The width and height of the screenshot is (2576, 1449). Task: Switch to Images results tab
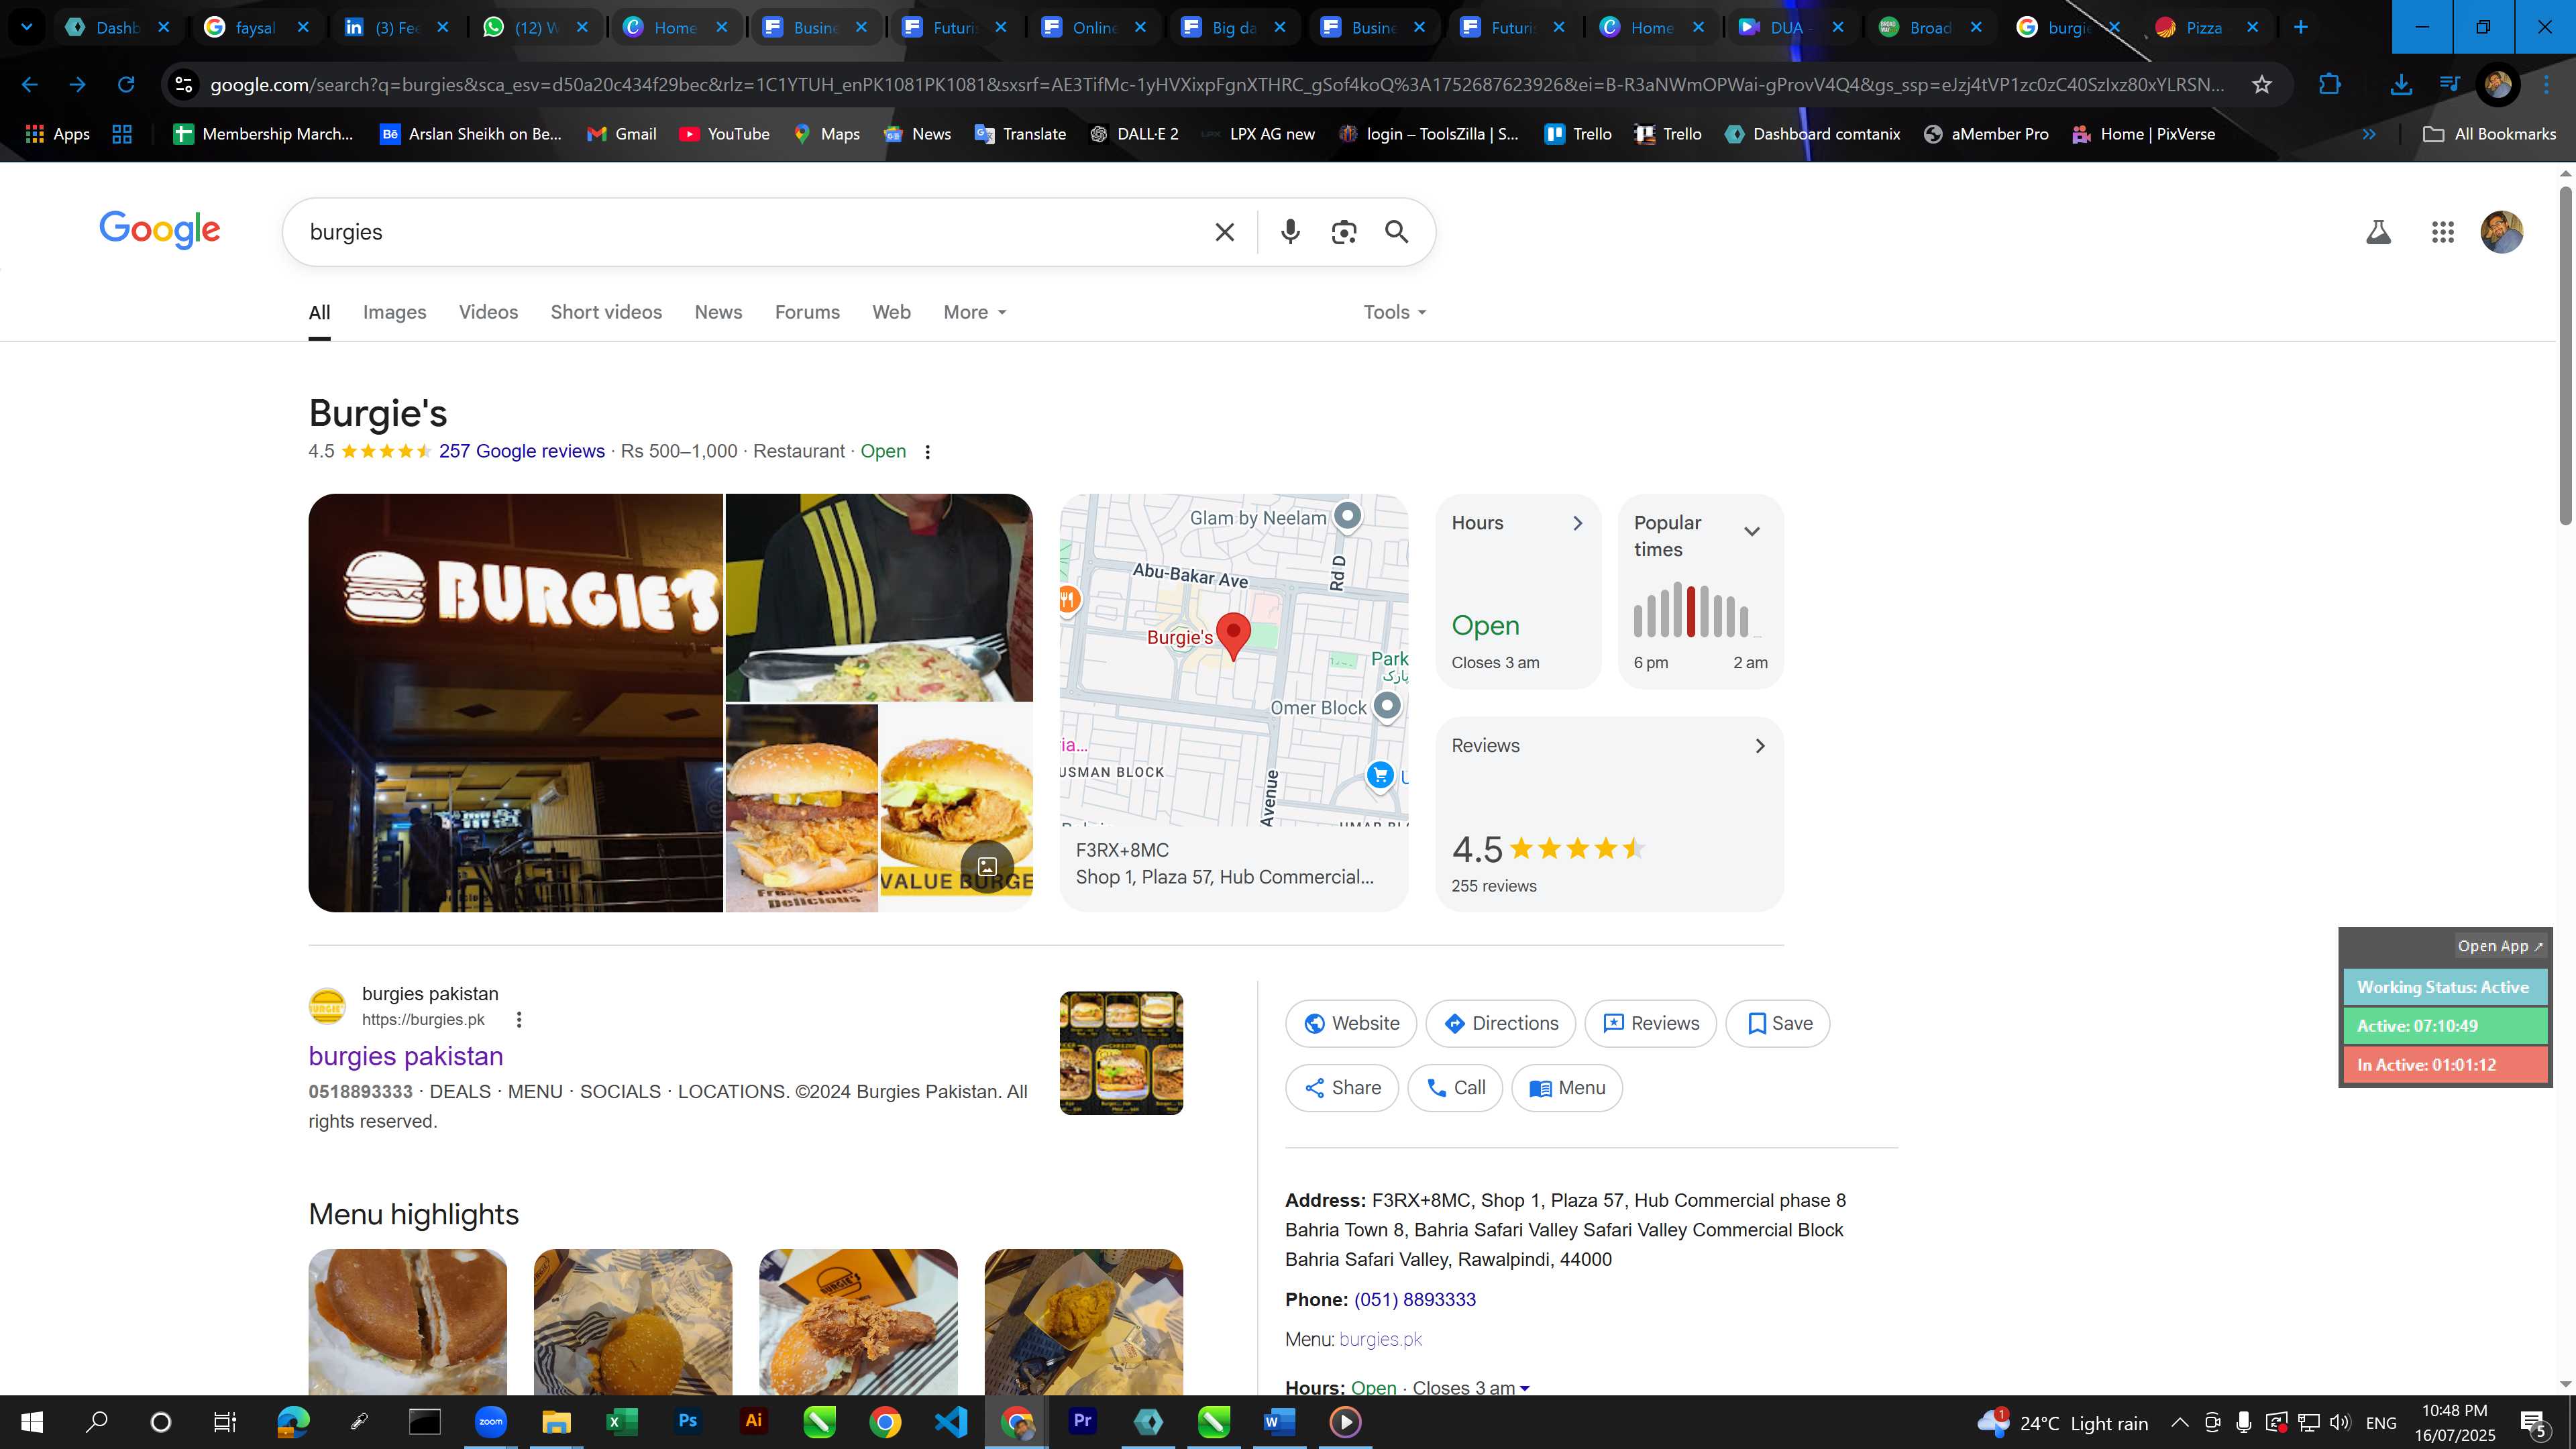click(394, 312)
